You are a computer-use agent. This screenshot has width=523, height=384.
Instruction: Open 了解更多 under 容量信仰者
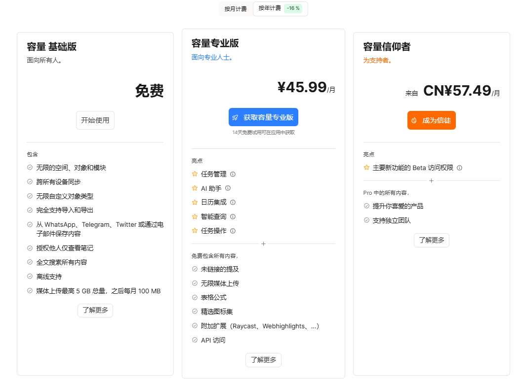[431, 241]
